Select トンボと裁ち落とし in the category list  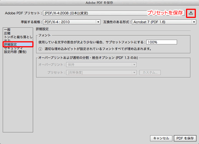pos(18,37)
